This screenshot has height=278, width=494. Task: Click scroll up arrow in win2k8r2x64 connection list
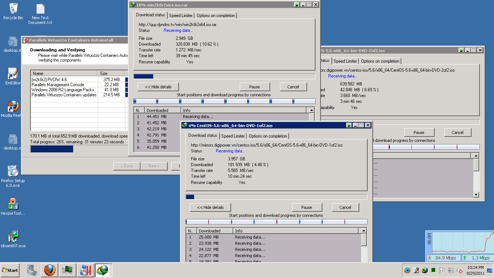click(311, 110)
